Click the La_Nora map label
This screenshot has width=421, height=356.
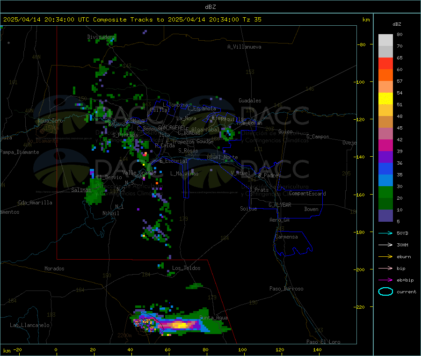click(186, 118)
